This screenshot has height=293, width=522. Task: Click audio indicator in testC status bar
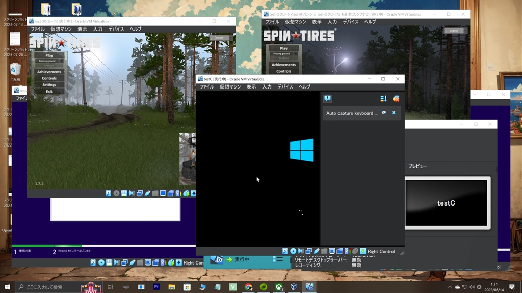click(x=301, y=251)
